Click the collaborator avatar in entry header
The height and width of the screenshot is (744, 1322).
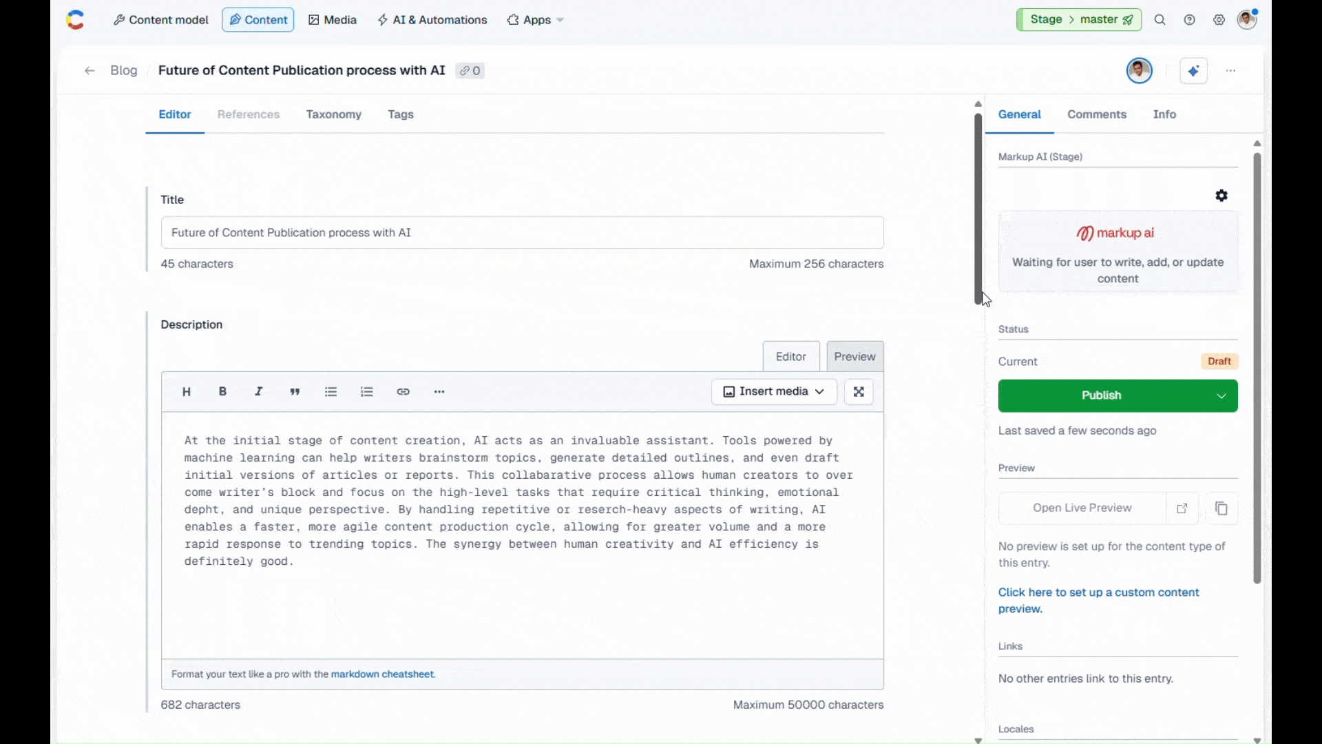coord(1140,70)
